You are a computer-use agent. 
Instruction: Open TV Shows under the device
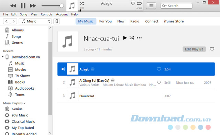tap(23, 76)
